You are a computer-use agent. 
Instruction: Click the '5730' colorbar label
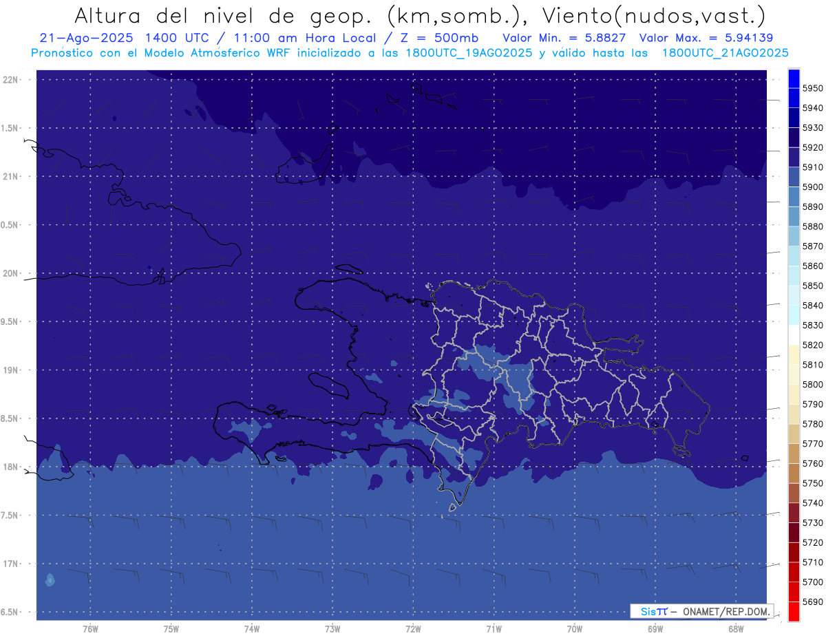(812, 522)
